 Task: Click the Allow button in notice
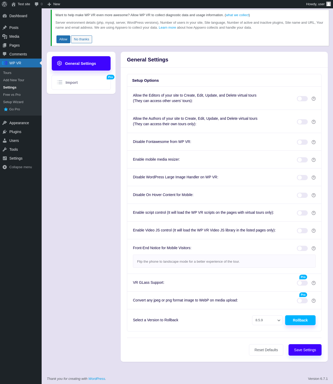[63, 39]
